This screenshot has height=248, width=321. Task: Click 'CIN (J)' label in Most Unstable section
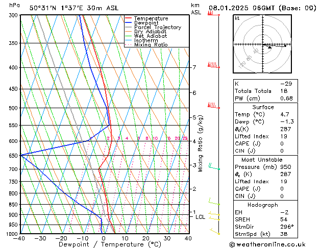[x=245, y=196]
